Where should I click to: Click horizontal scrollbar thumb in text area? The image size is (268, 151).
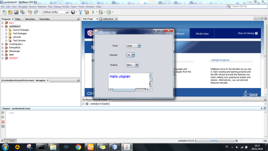click(x=124, y=89)
